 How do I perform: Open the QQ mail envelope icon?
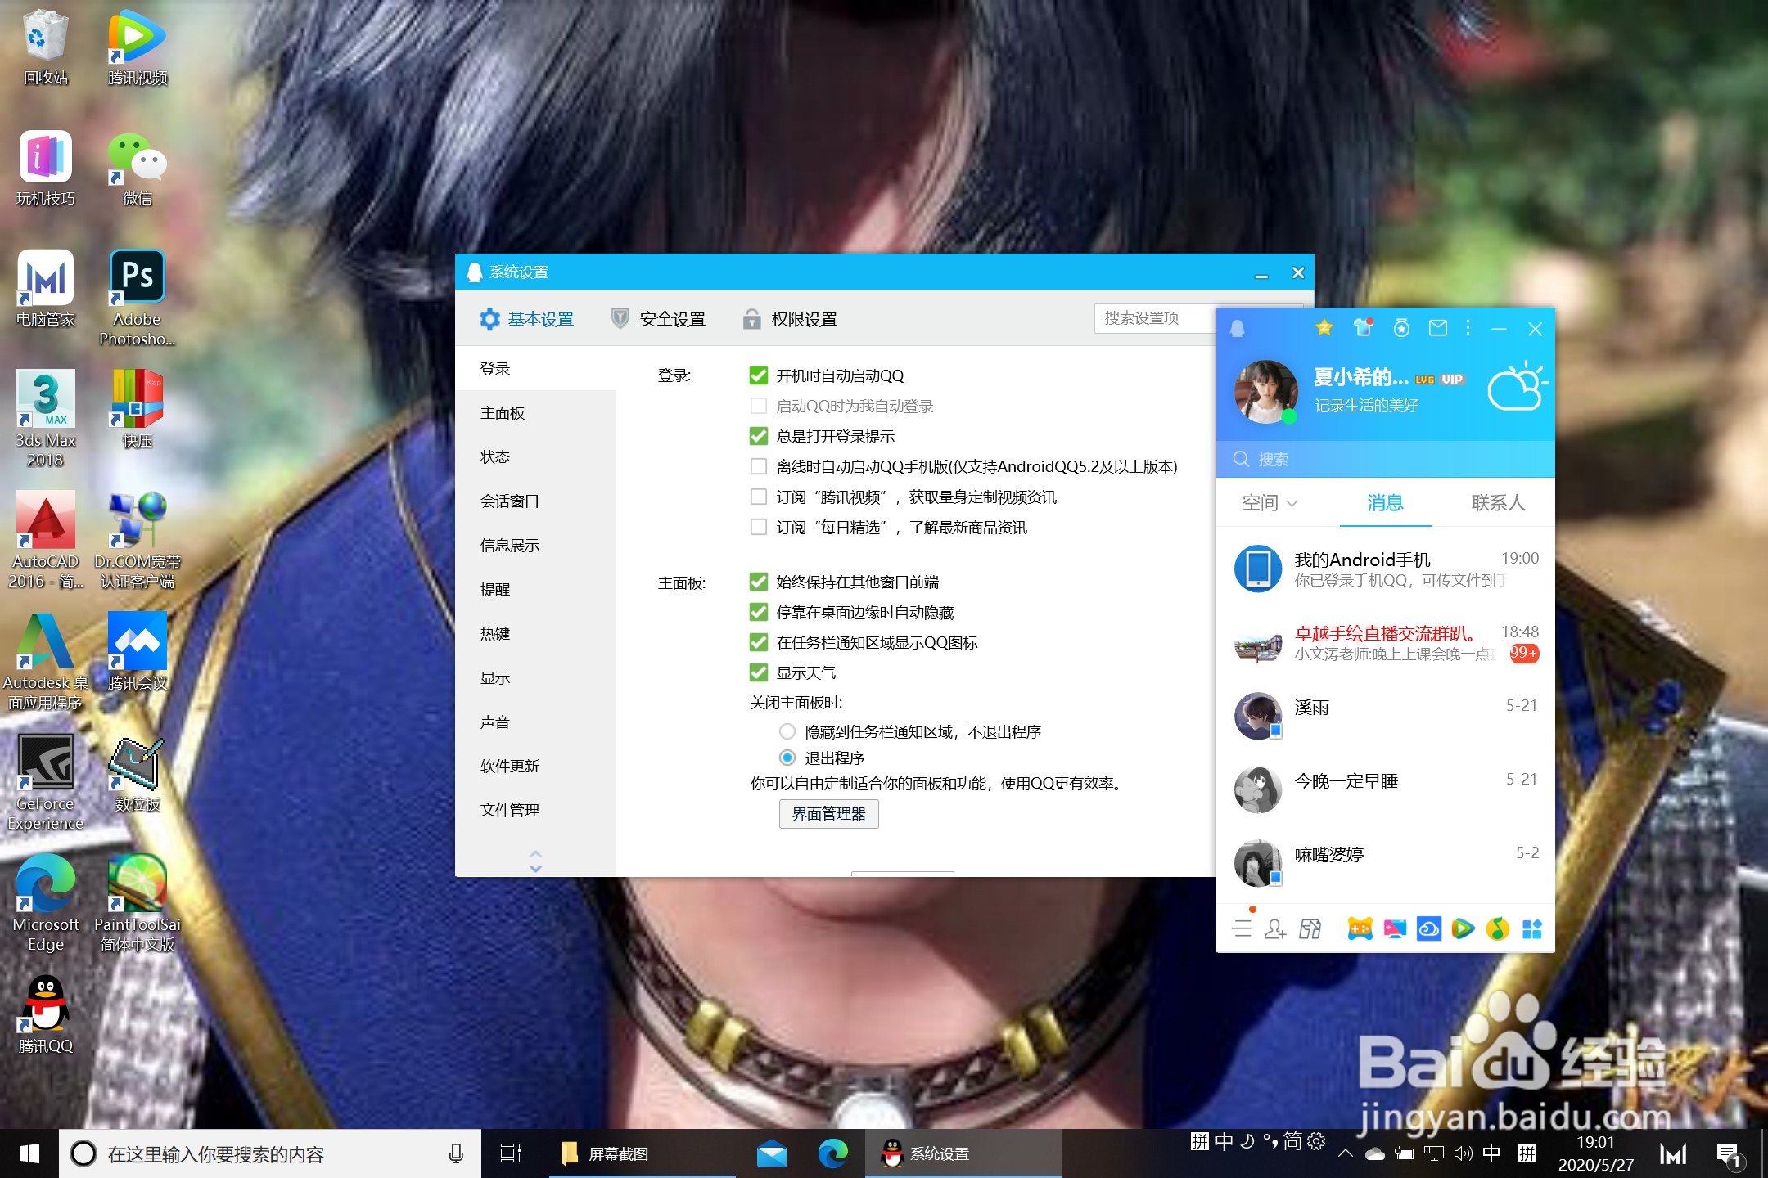[x=1437, y=328]
